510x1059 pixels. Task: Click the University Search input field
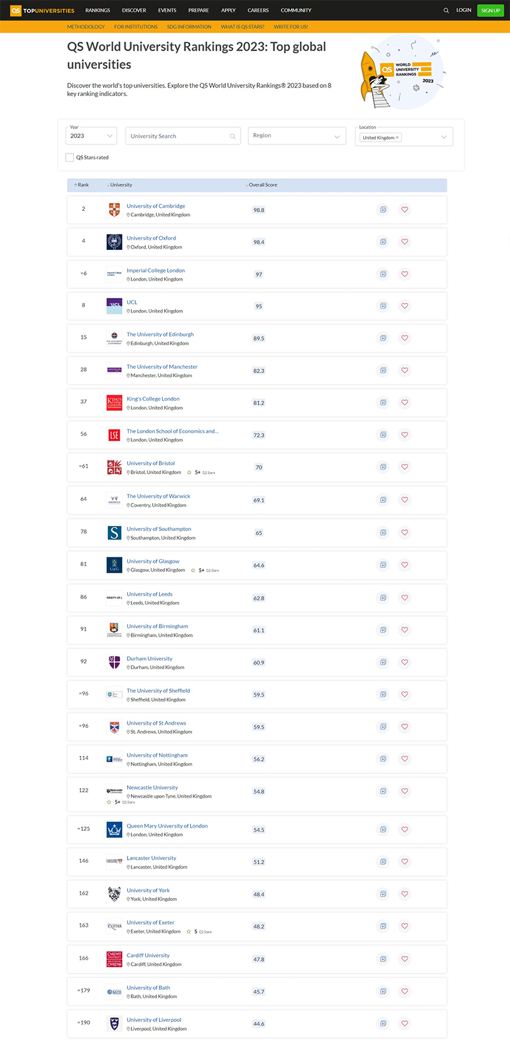click(x=179, y=136)
